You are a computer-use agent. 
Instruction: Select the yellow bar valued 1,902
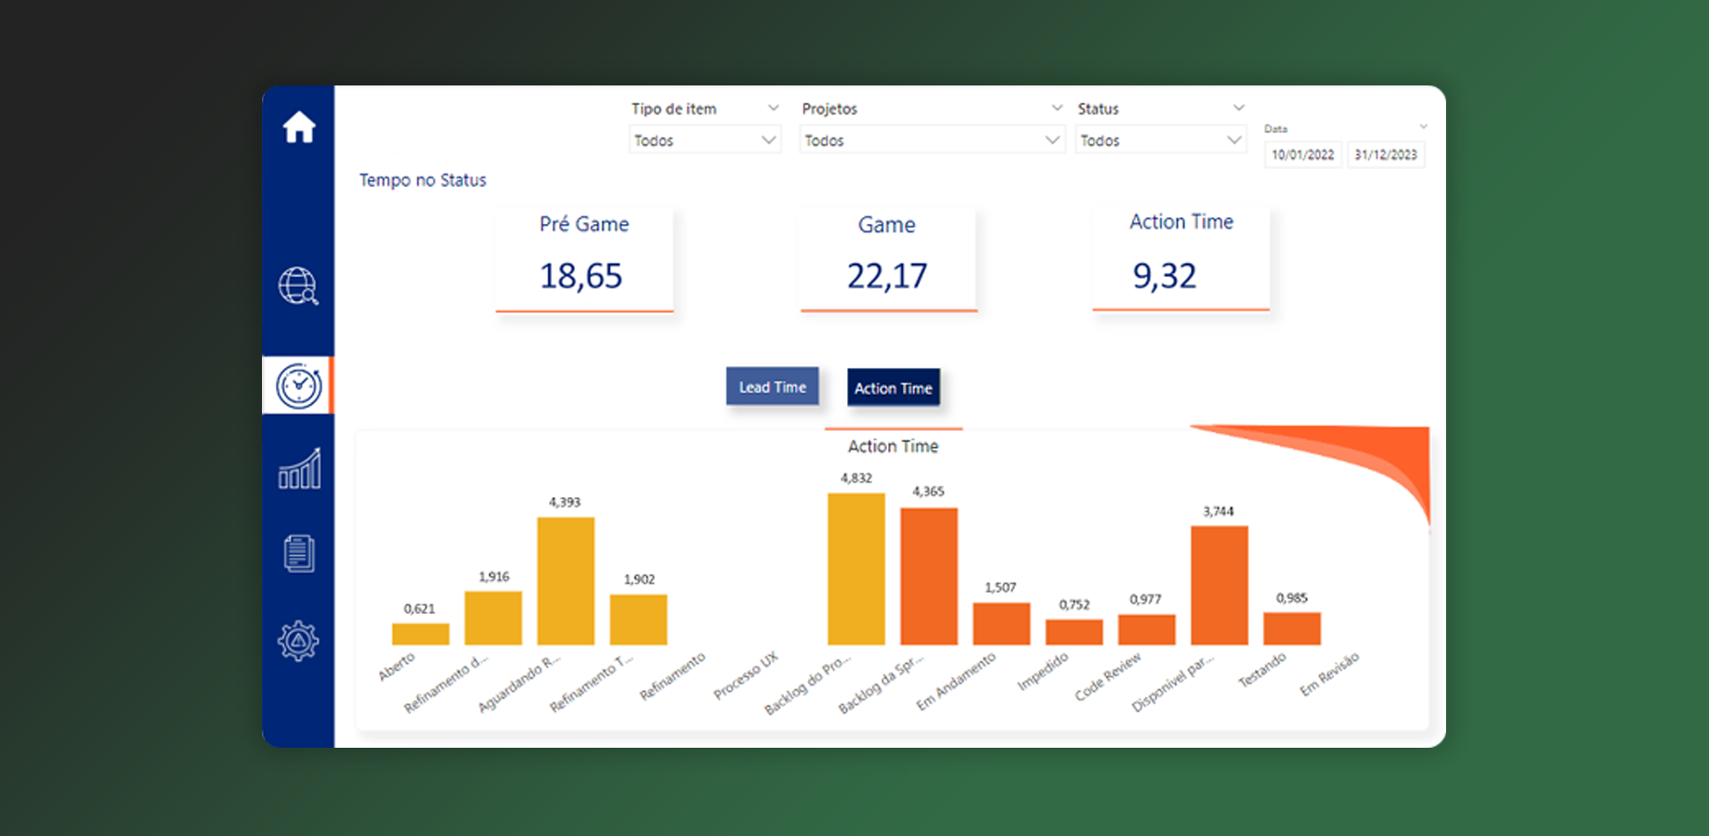(638, 620)
